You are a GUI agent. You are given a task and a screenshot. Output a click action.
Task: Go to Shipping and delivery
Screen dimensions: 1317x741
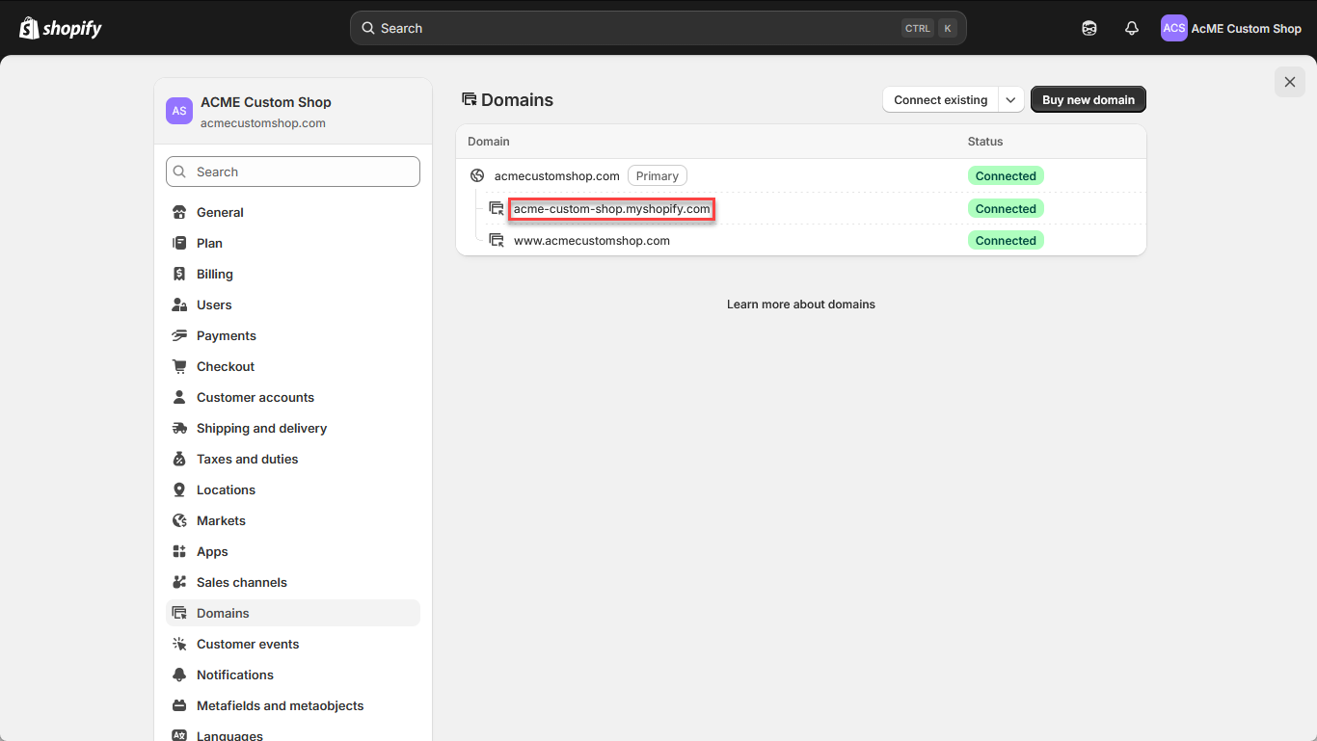click(293, 428)
